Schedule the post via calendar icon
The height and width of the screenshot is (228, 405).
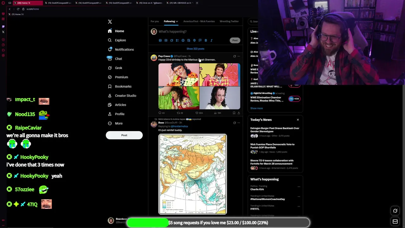coord(189,41)
